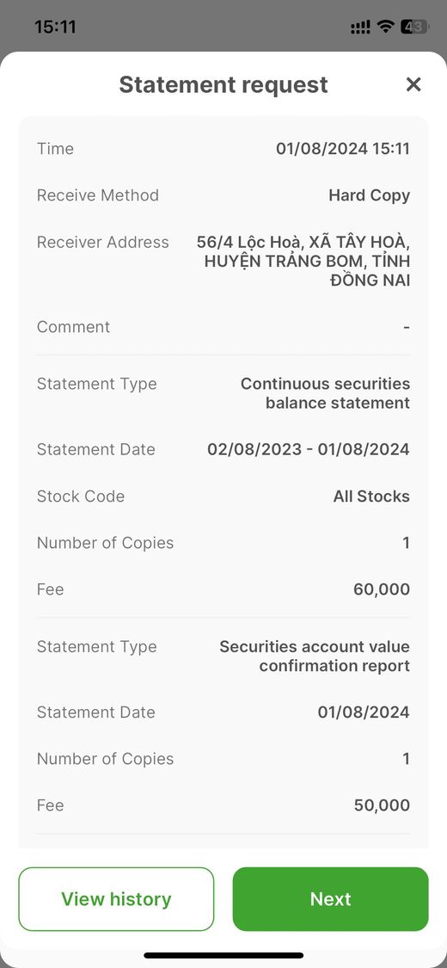Tap the Time value 01/08/2024 15:11
This screenshot has height=968, width=447.
(x=343, y=149)
